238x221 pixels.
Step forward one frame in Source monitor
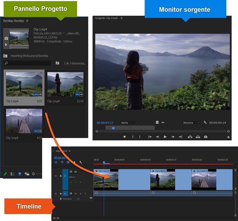(173, 137)
